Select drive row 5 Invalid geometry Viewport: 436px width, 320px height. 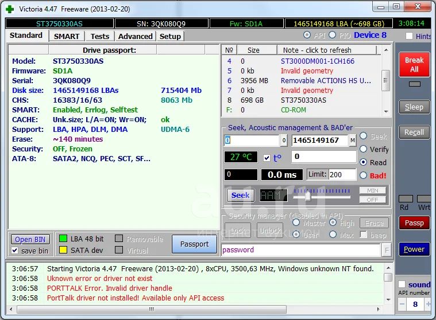[302, 71]
